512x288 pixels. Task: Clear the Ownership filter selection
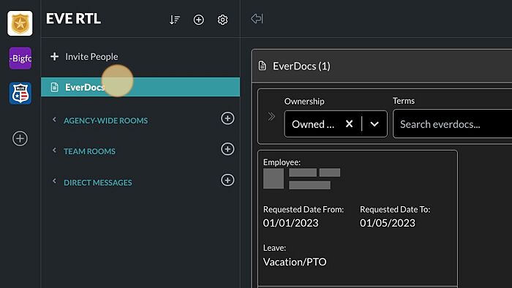coord(349,124)
